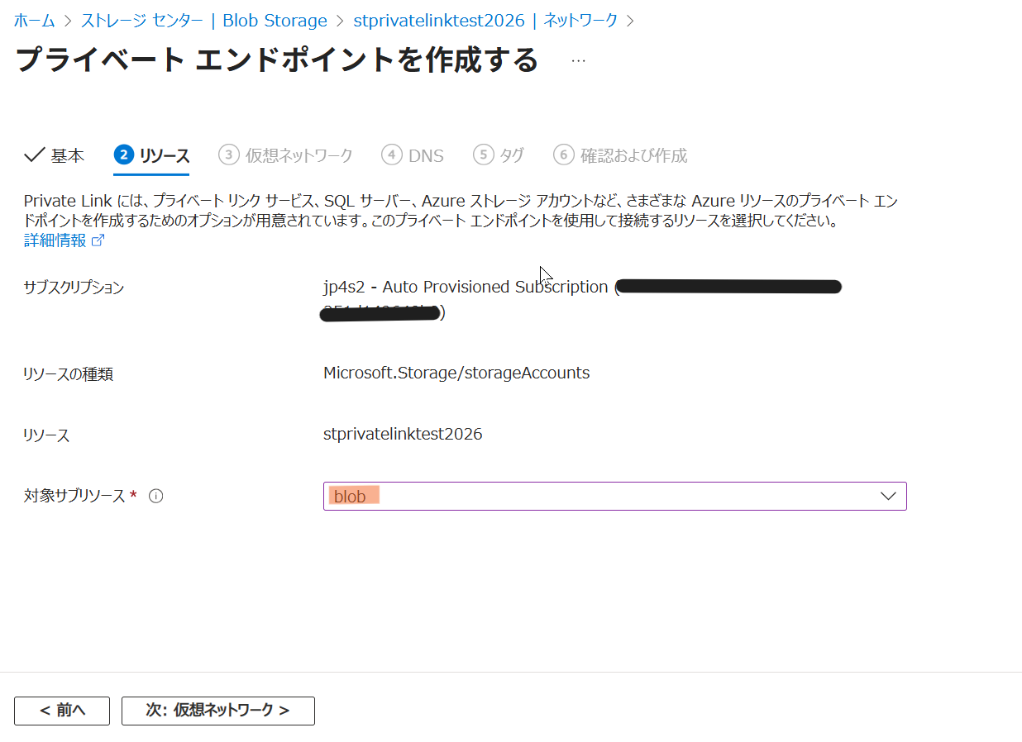
Task: Click the selected 'blob' value in combo box
Action: click(351, 497)
